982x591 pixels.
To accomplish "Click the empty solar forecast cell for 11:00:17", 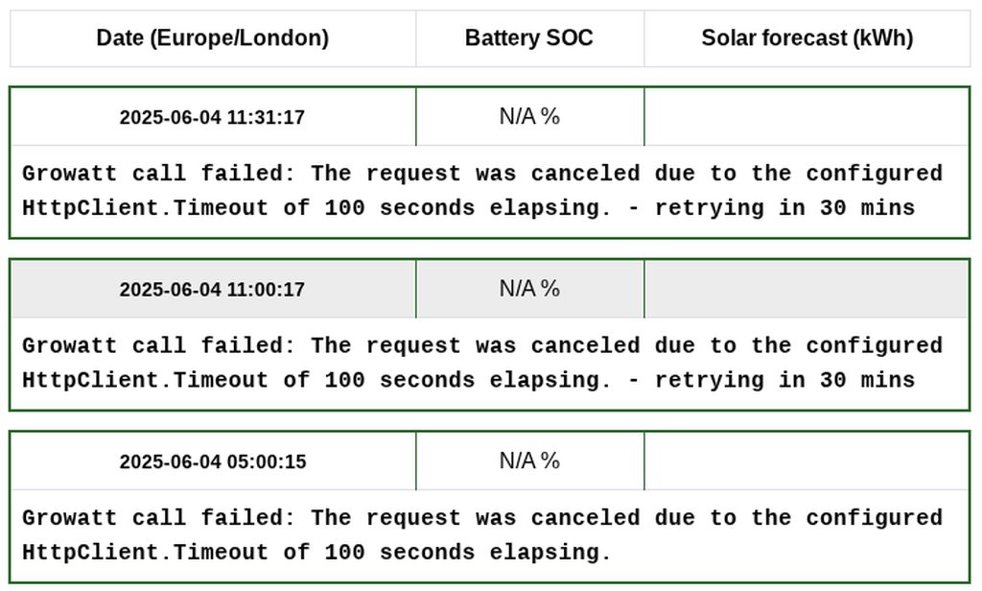I will pos(807,289).
